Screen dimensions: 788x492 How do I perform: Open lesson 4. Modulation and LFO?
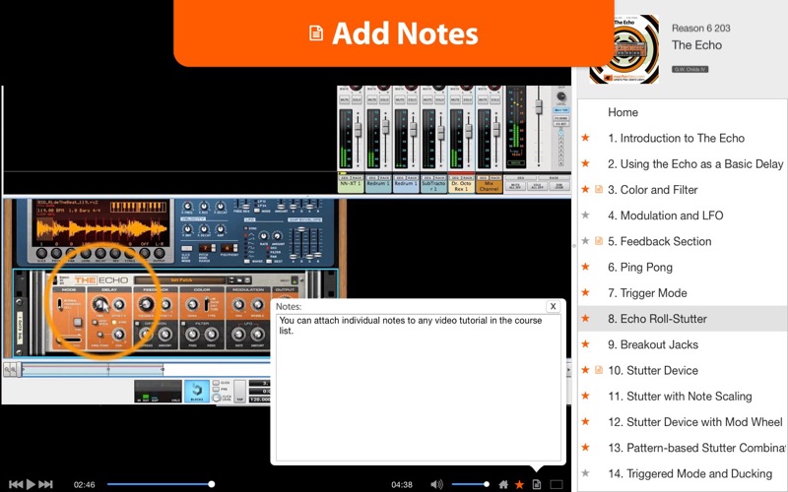pyautogui.click(x=666, y=215)
